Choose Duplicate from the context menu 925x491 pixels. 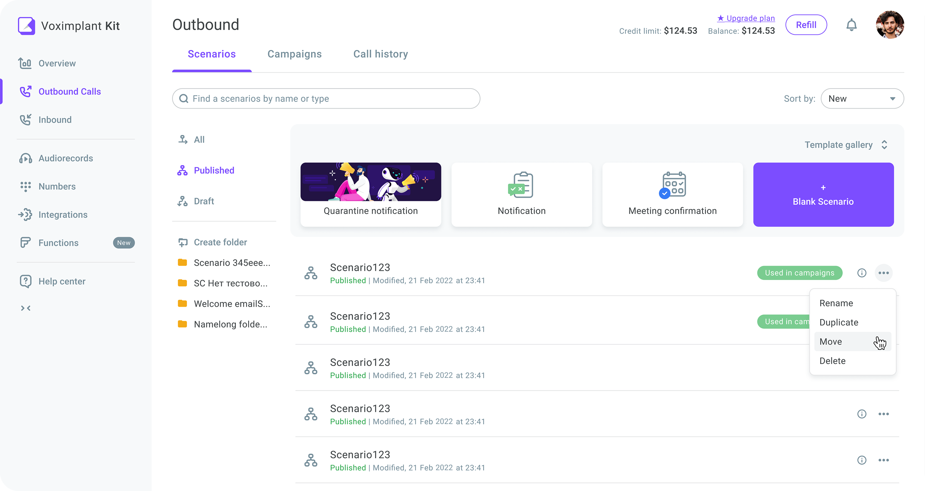coord(839,322)
